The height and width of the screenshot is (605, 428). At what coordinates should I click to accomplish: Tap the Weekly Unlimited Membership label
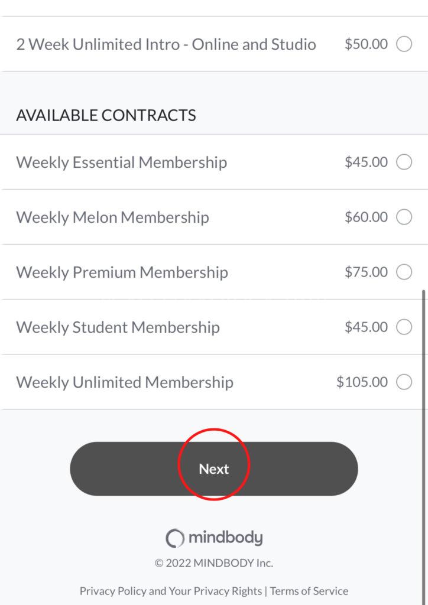pyautogui.click(x=125, y=382)
